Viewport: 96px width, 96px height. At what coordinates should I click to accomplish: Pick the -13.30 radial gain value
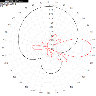(x=52, y=40)
